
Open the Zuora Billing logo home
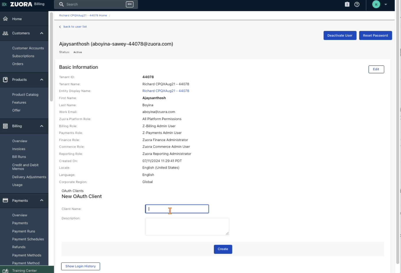pyautogui.click(x=27, y=4)
